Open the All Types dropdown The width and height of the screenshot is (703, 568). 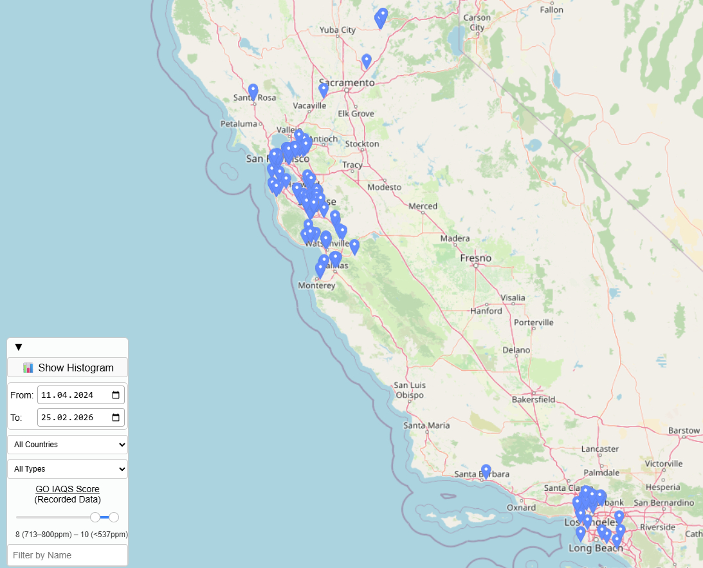68,469
